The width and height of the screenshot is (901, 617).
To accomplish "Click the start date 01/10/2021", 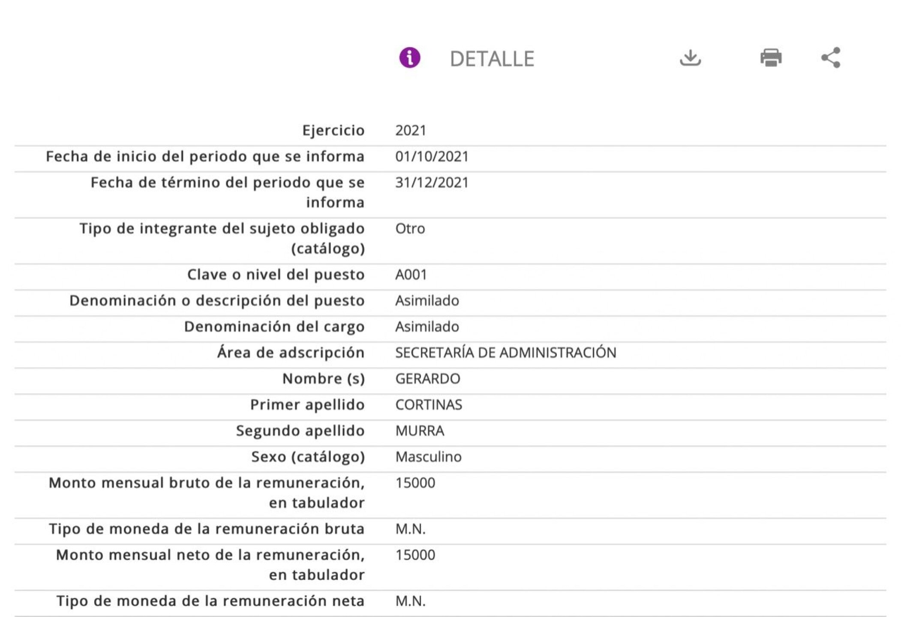I will [x=432, y=156].
